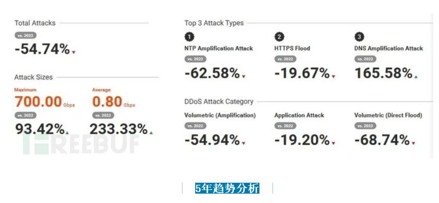Select the Volumetric (Direct Flood) category
Viewport: 439px width, 203px height.
(x=388, y=115)
